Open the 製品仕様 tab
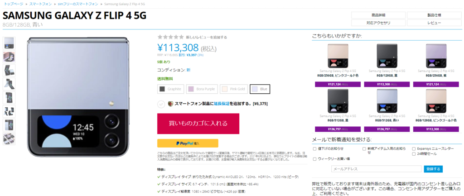 tap(434, 15)
